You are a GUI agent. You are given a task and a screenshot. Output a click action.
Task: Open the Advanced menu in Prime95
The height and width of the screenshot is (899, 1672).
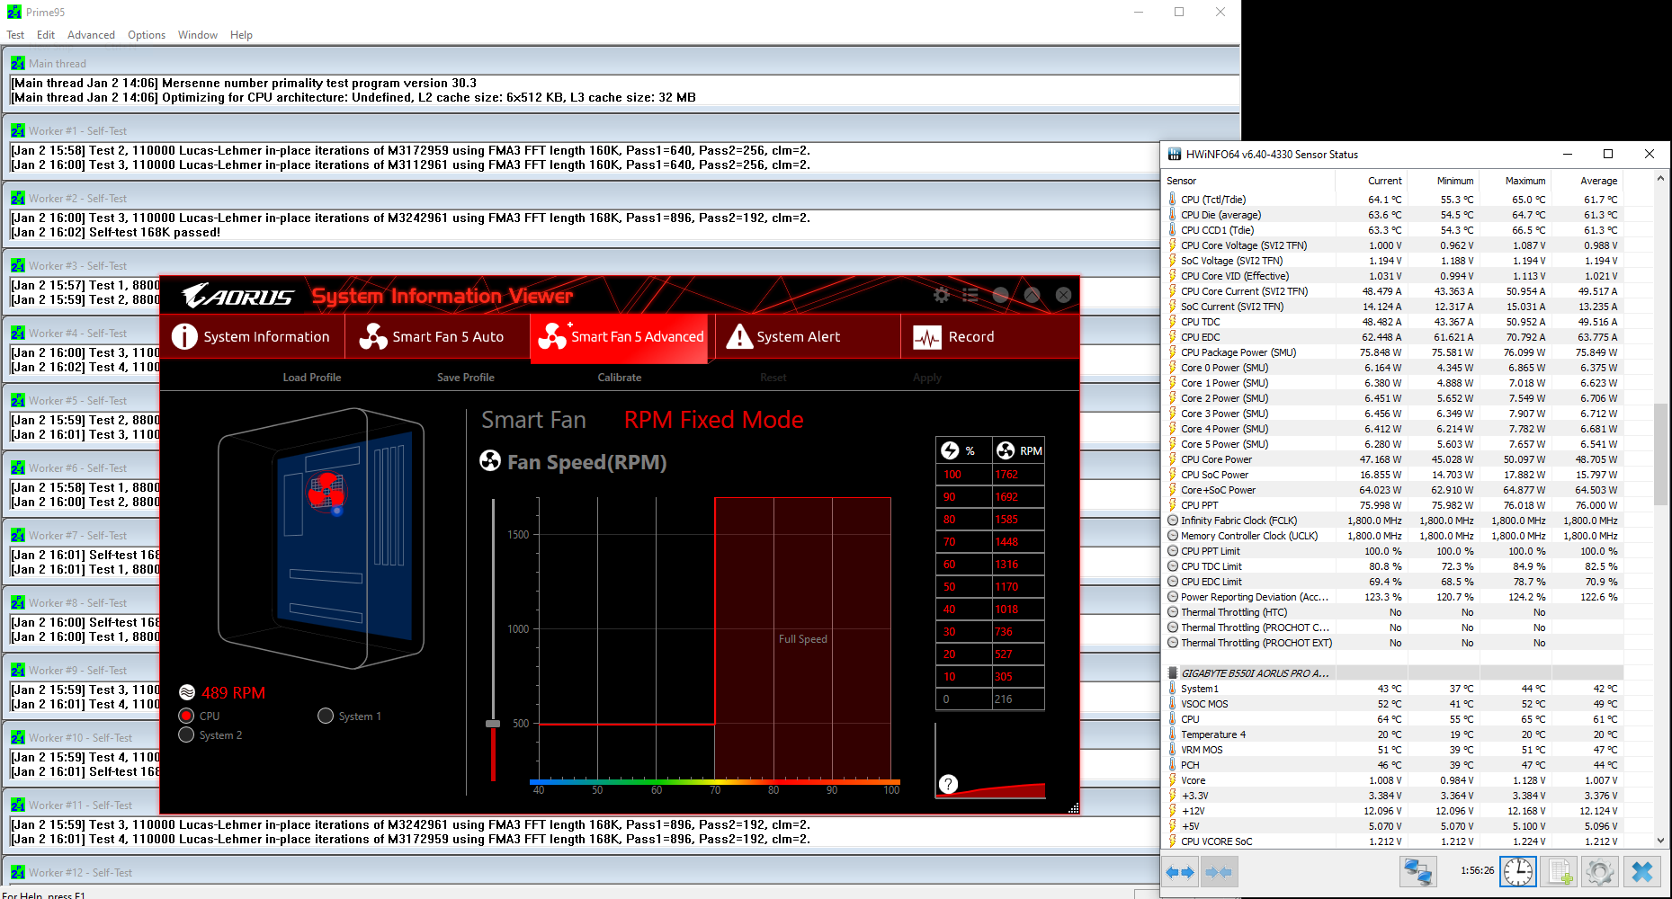(91, 35)
